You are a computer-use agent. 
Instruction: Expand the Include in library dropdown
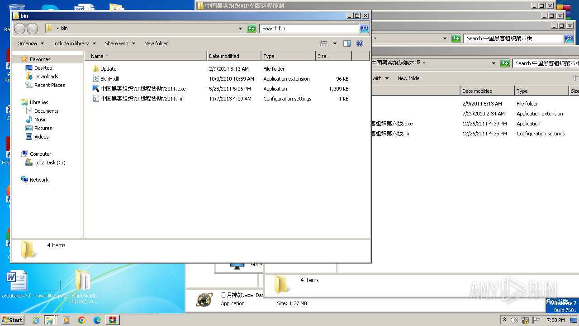pyautogui.click(x=75, y=43)
